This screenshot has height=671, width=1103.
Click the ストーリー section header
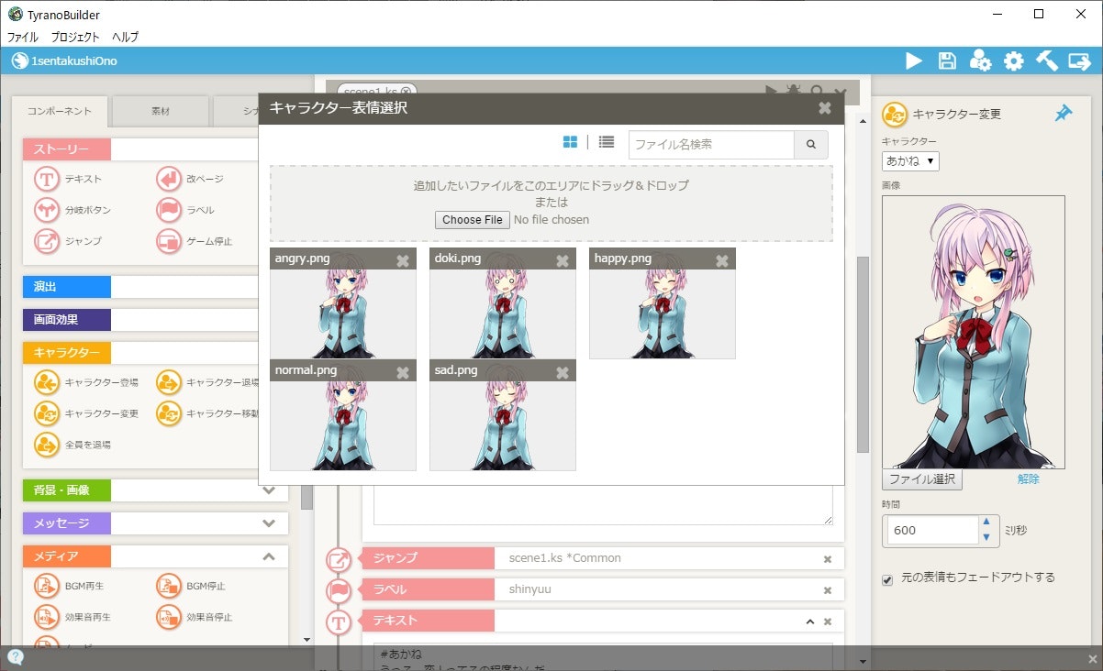click(x=66, y=149)
